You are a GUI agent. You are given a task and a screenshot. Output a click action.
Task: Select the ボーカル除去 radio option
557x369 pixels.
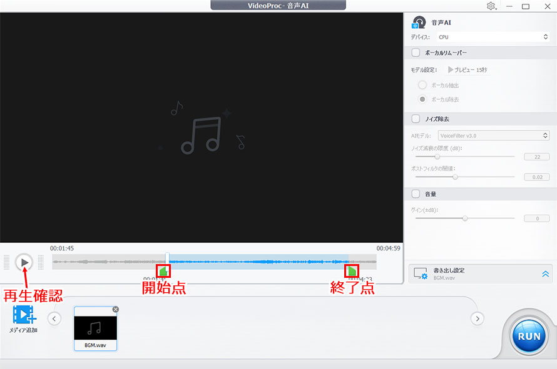(x=422, y=99)
